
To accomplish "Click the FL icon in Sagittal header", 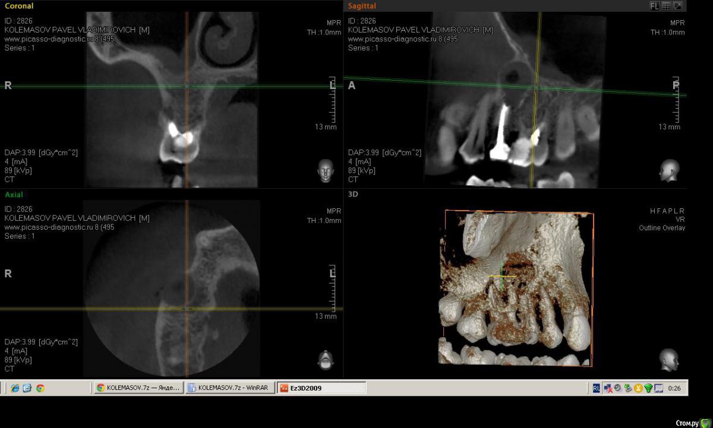I will coord(655,6).
